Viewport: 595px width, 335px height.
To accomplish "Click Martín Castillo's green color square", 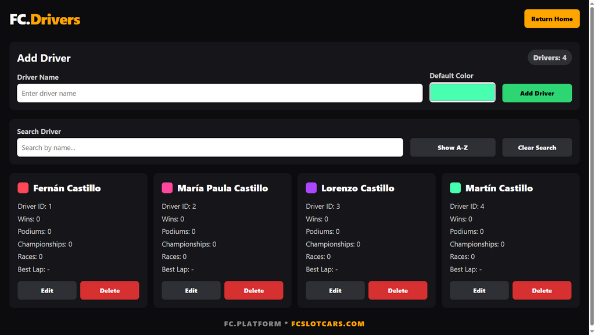I will [456, 188].
